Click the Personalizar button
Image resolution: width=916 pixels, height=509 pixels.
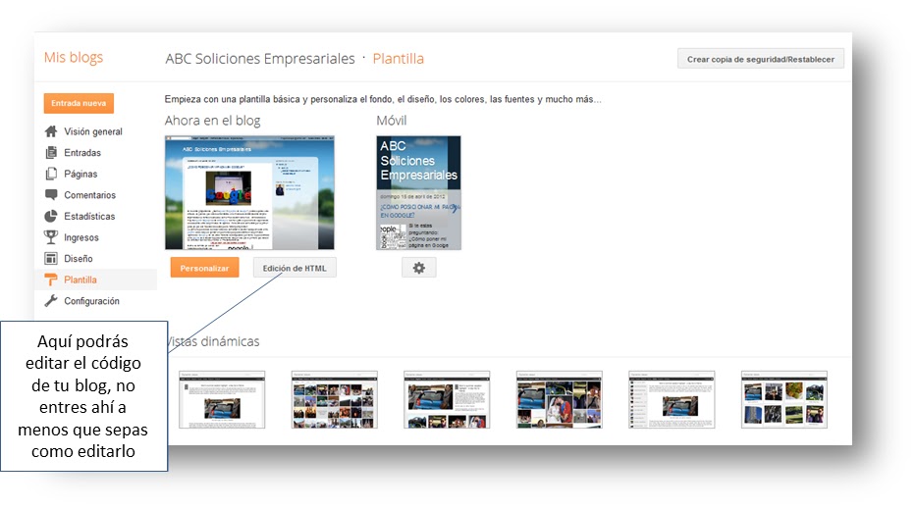[204, 268]
